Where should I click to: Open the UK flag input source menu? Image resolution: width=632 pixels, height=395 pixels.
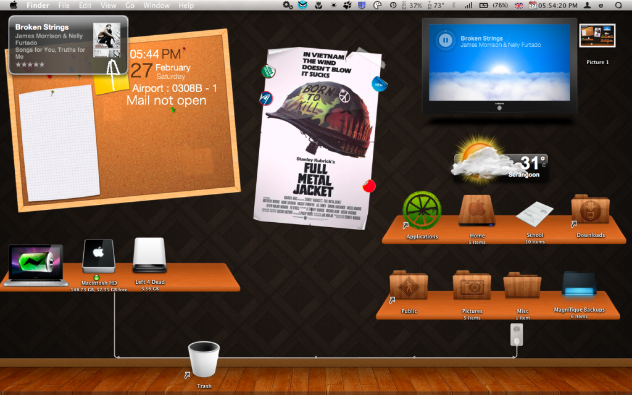point(518,5)
